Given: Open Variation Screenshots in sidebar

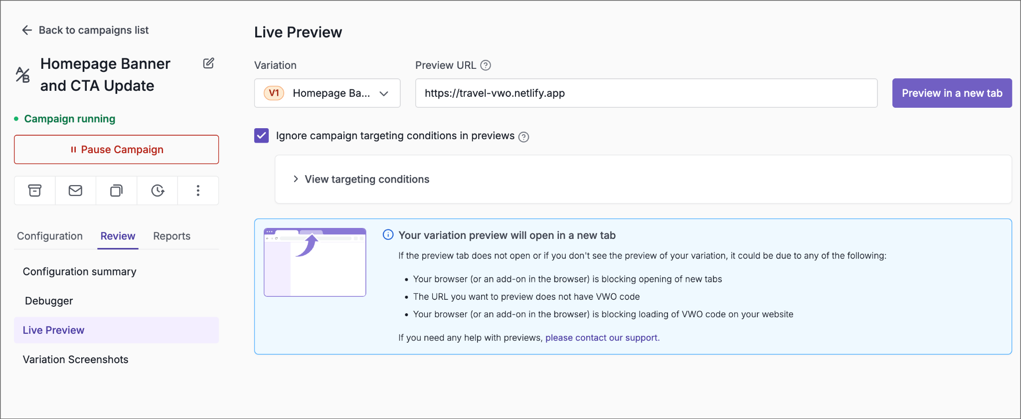Looking at the screenshot, I should (x=76, y=360).
